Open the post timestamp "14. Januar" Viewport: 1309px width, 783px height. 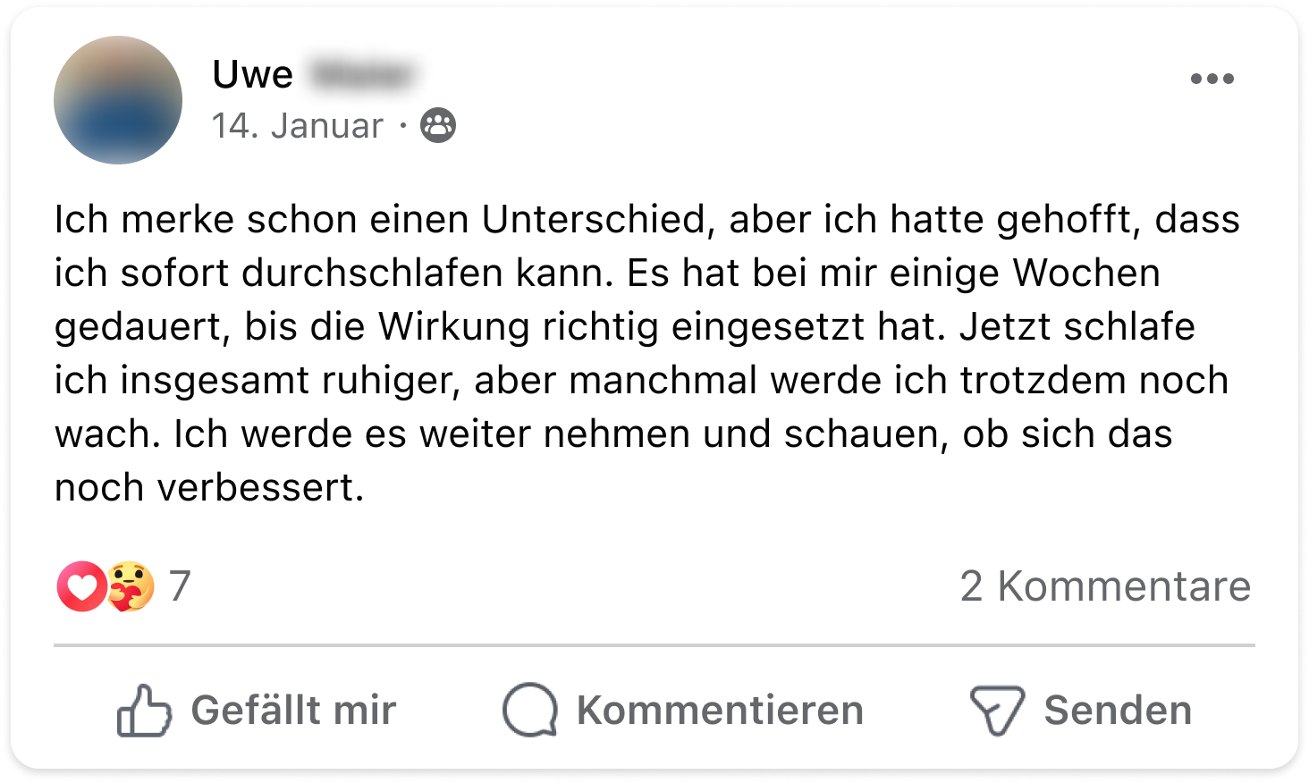[x=298, y=126]
